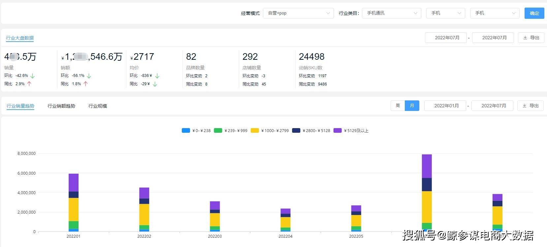Switch to 行业销额趋势 tab

[x=61, y=106]
